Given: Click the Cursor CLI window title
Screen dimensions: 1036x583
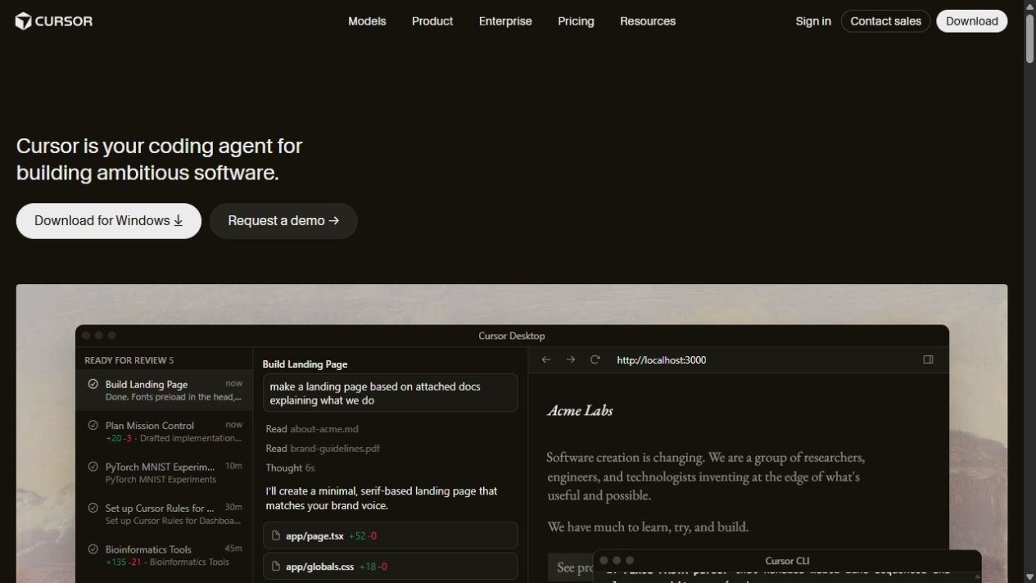Looking at the screenshot, I should point(787,561).
